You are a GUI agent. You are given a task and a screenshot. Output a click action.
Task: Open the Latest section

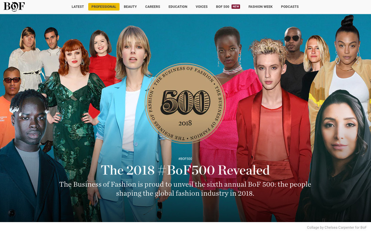coord(78,7)
